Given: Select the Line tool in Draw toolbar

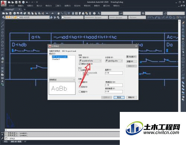Looking at the screenshot, I should [2, 23].
